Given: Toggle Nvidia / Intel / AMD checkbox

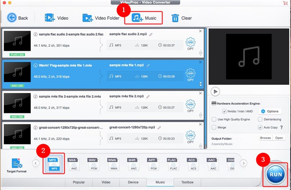Looking at the screenshot, I should (224, 111).
